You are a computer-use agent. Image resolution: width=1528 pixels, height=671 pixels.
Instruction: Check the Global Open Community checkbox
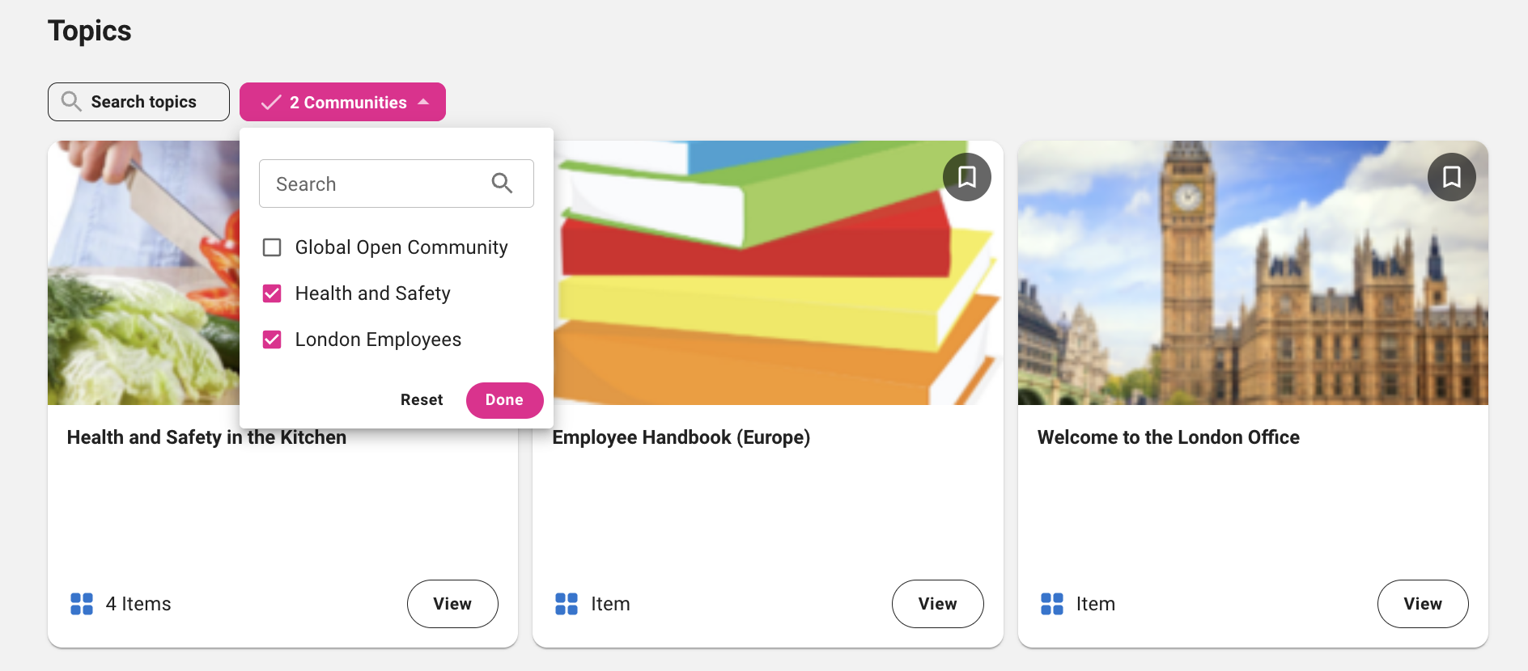[272, 247]
